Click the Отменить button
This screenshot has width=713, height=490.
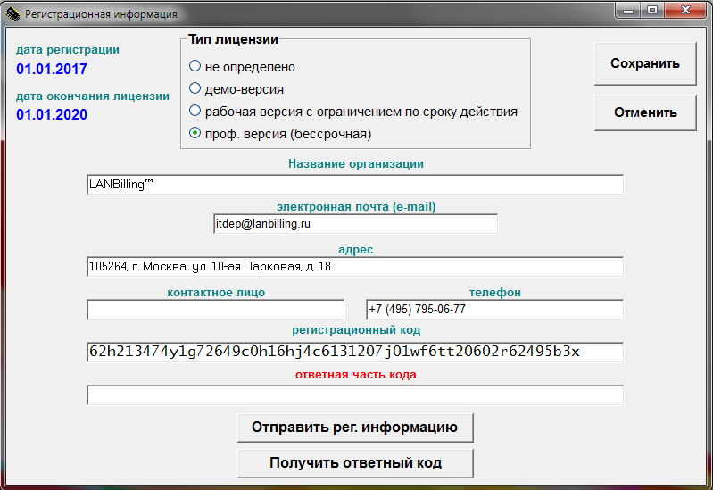coord(645,112)
